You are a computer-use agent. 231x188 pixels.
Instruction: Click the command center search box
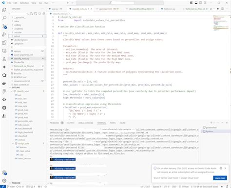[x=120, y=3]
